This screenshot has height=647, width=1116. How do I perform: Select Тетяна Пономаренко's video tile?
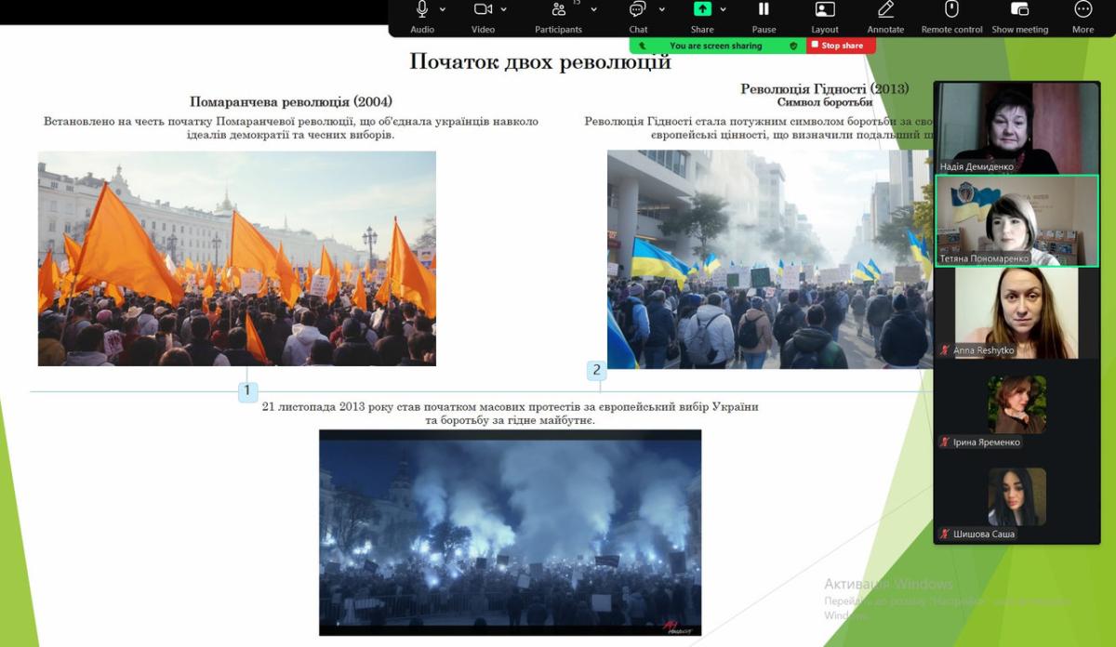(x=1016, y=221)
